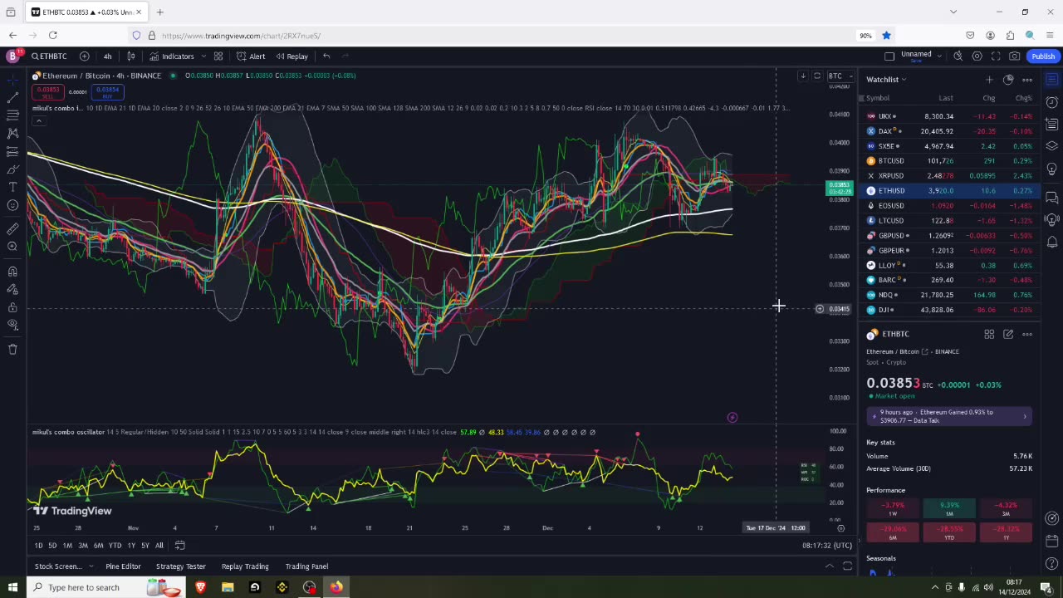This screenshot has height=598, width=1063.
Task: Toggle hide all drawings eye icon
Action: click(x=12, y=325)
